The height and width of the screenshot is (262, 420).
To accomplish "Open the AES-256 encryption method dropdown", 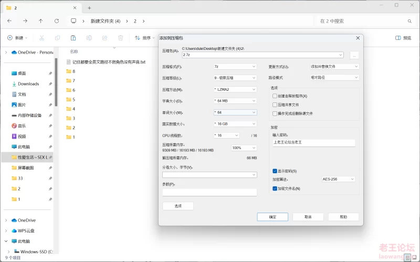I will (x=338, y=179).
